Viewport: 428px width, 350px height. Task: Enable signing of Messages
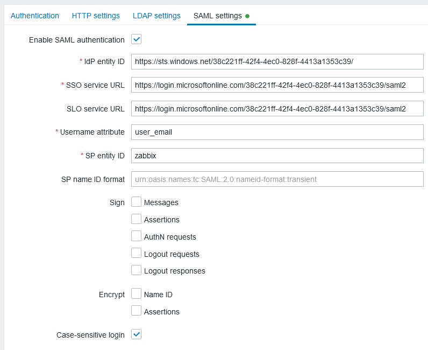[137, 202]
